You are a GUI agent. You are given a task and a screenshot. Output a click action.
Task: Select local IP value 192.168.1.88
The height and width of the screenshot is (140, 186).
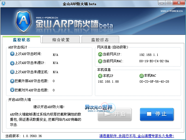pyautogui.click(x=108, y=82)
